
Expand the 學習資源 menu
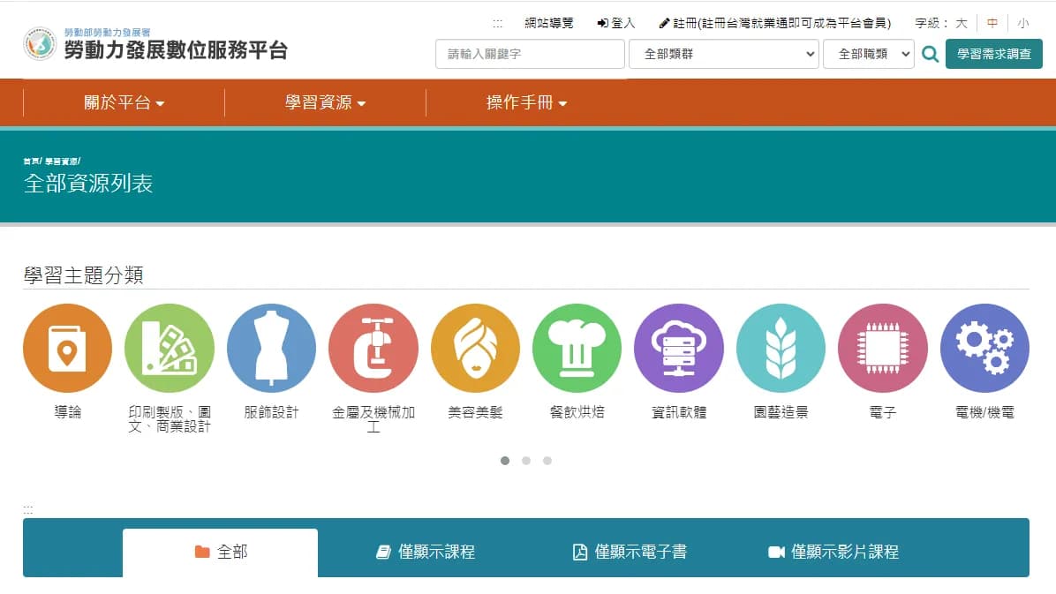(x=325, y=102)
